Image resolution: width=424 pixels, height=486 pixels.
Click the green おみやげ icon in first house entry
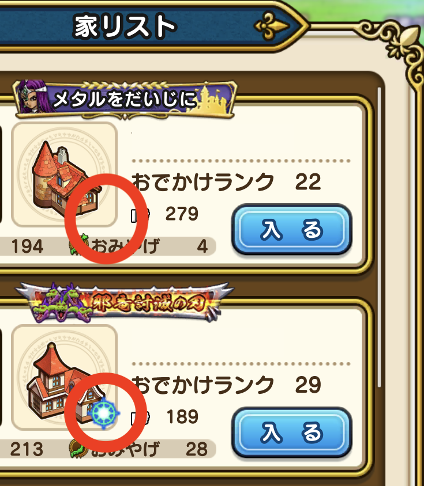click(x=78, y=245)
